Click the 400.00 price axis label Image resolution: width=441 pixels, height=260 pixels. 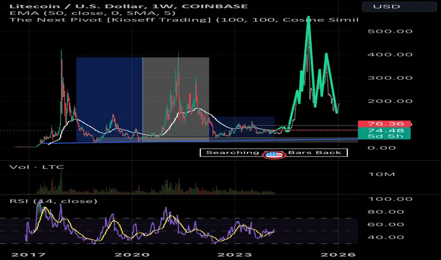(x=390, y=54)
